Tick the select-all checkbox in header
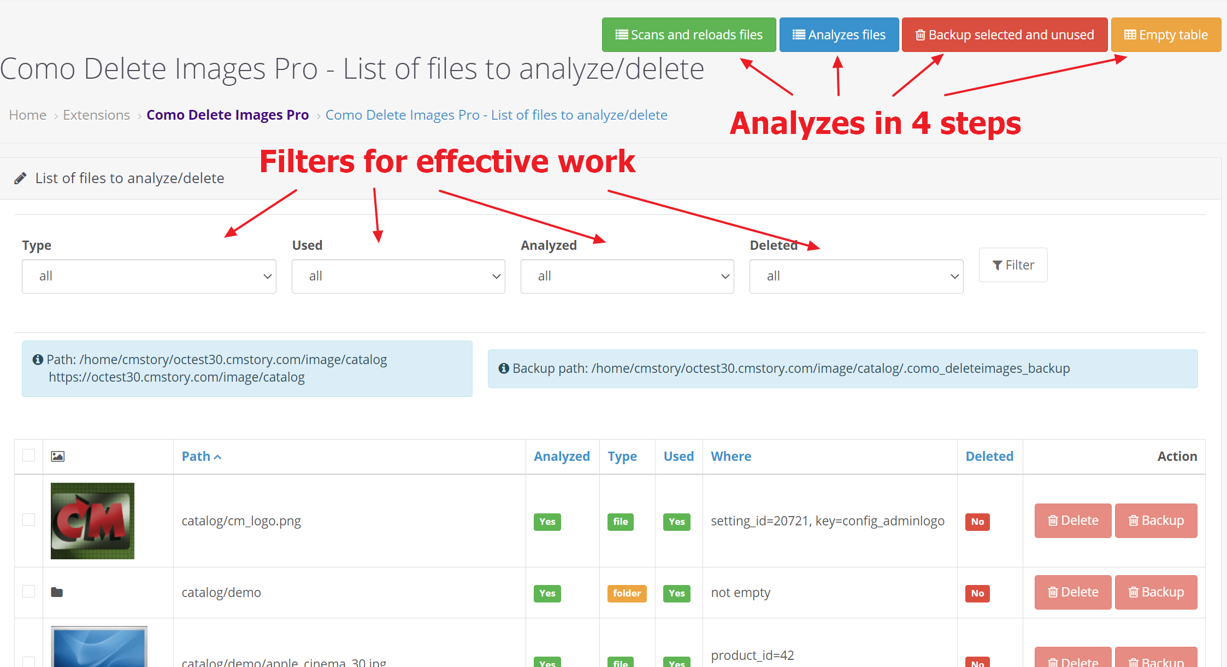1227x667 pixels. tap(28, 455)
